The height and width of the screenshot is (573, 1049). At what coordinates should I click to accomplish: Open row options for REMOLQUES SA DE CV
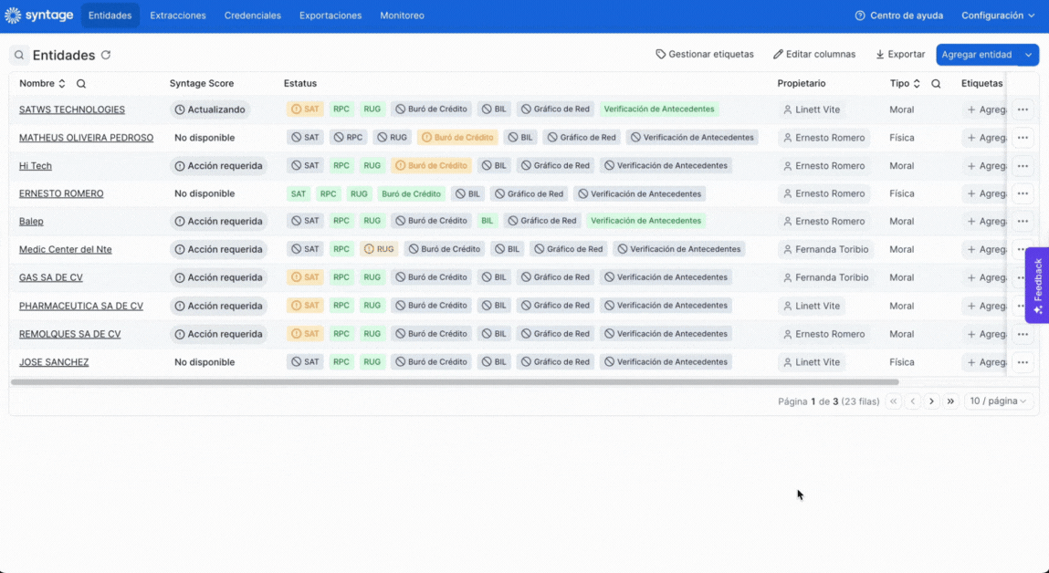pyautogui.click(x=1023, y=334)
